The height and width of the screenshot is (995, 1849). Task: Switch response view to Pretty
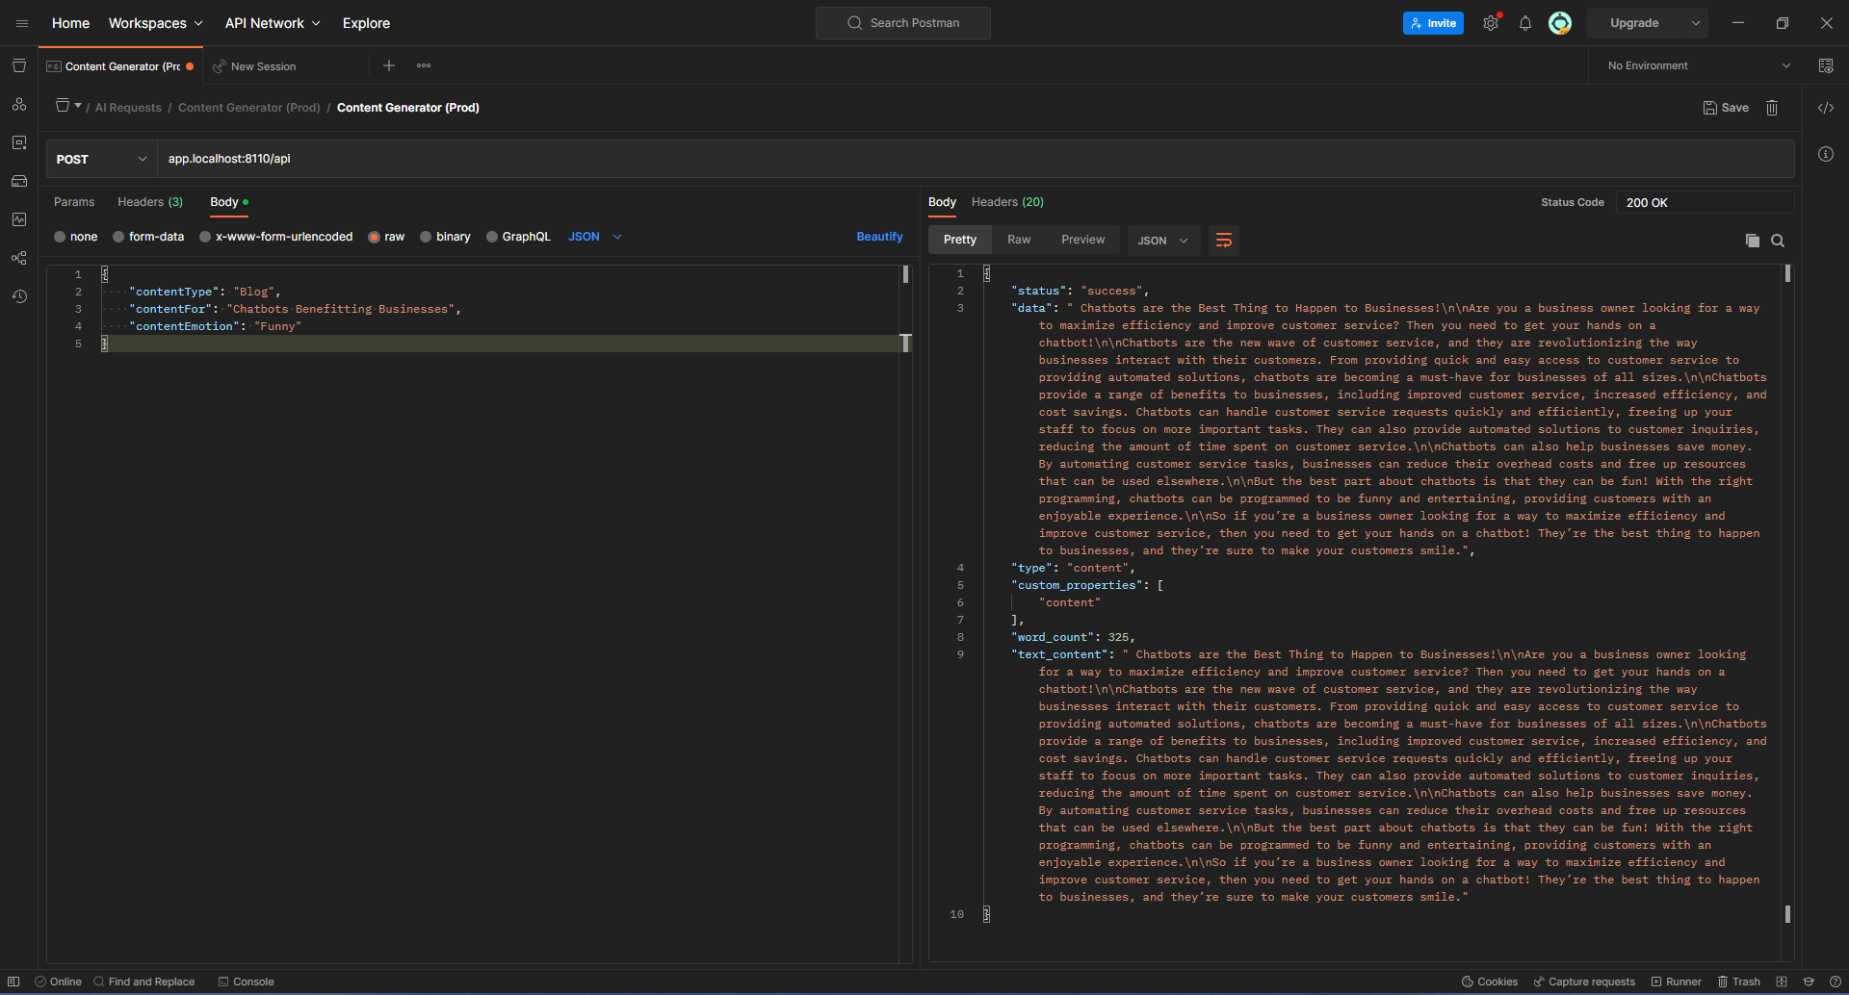coord(960,240)
